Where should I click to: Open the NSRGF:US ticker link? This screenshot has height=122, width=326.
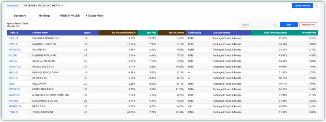coord(15,106)
